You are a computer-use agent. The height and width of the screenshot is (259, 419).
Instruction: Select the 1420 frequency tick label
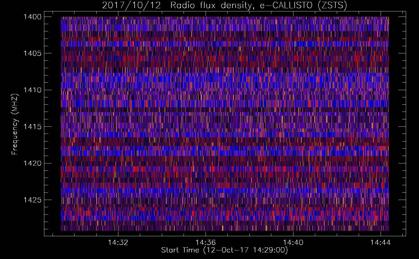(32, 163)
